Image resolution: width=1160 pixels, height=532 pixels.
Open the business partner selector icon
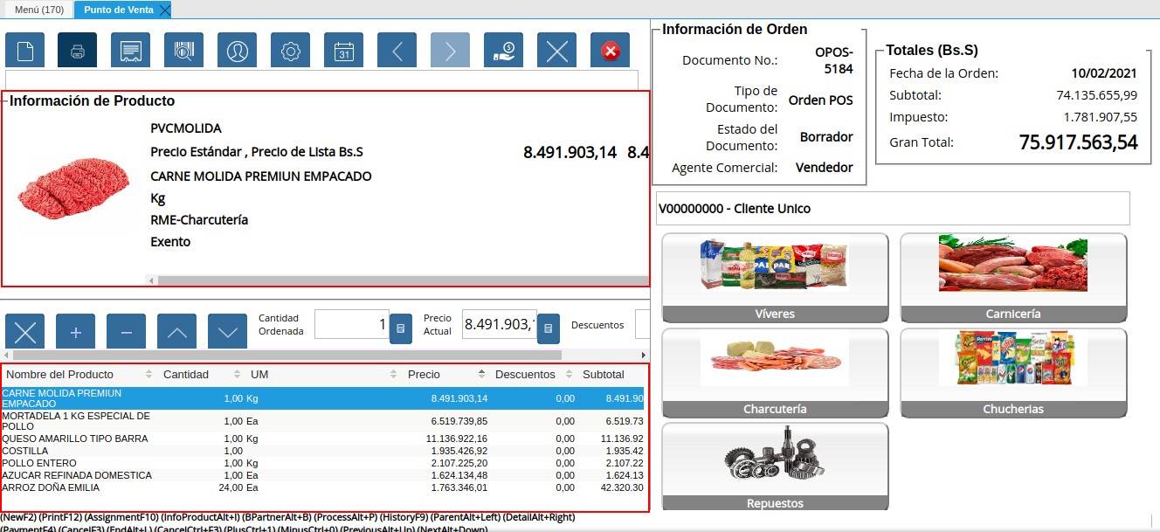pyautogui.click(x=237, y=50)
